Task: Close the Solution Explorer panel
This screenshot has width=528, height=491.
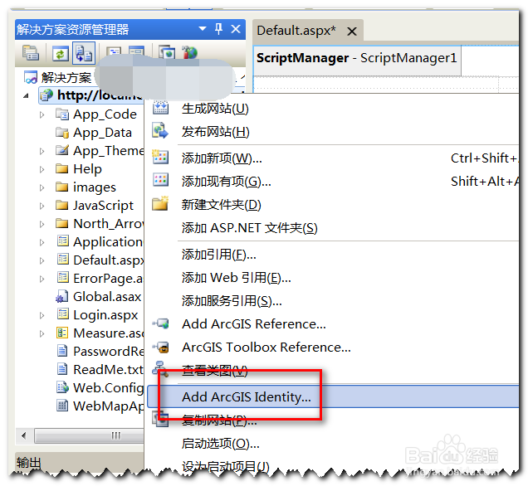Action: click(236, 29)
